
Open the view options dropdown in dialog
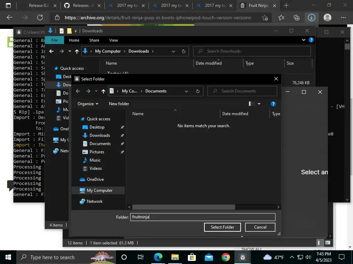(259, 104)
